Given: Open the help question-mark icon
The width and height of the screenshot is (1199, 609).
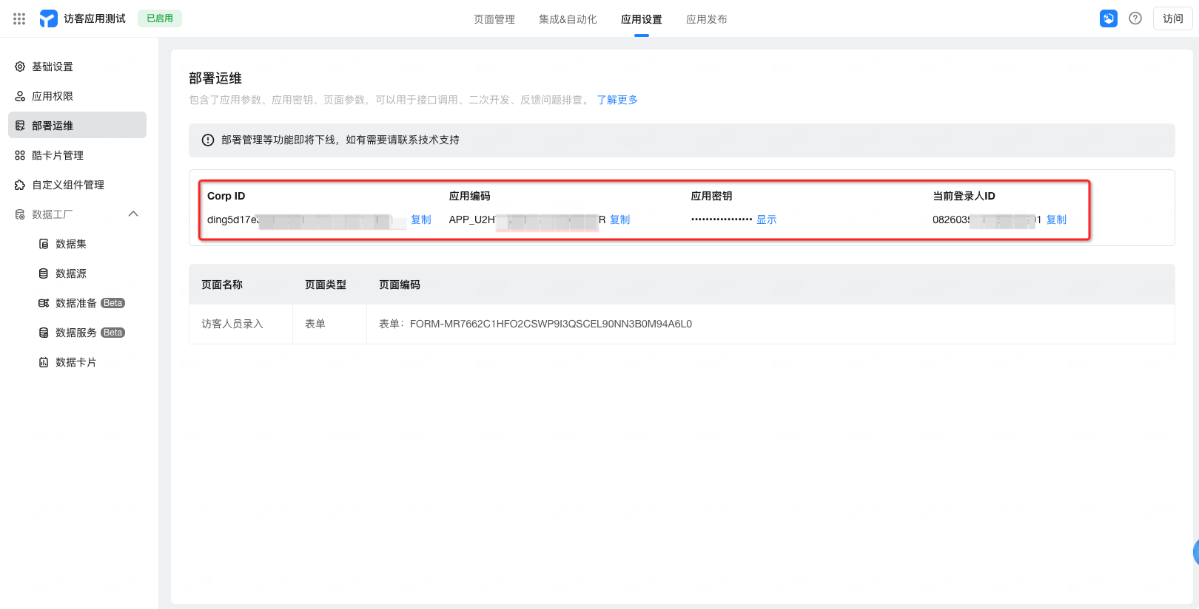Looking at the screenshot, I should [x=1135, y=18].
